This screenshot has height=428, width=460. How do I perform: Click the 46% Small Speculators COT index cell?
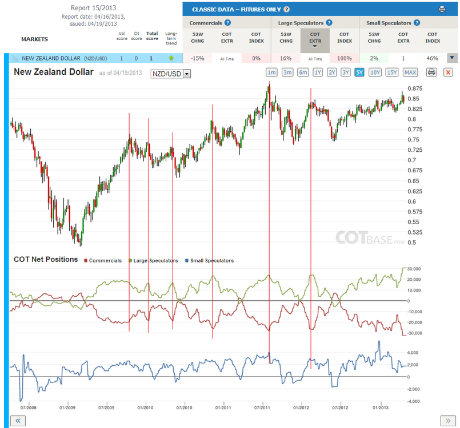(x=433, y=58)
